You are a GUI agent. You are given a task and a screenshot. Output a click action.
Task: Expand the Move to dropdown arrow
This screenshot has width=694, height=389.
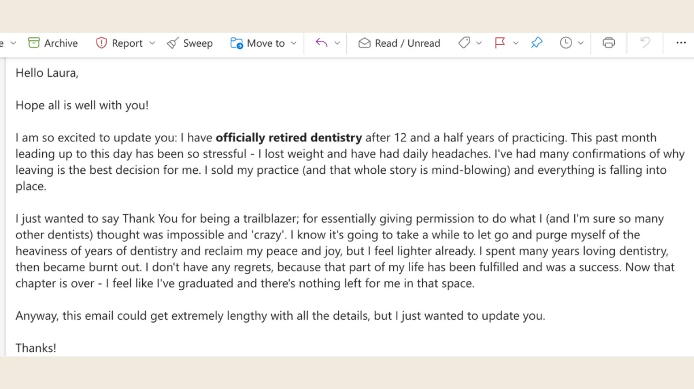(293, 43)
